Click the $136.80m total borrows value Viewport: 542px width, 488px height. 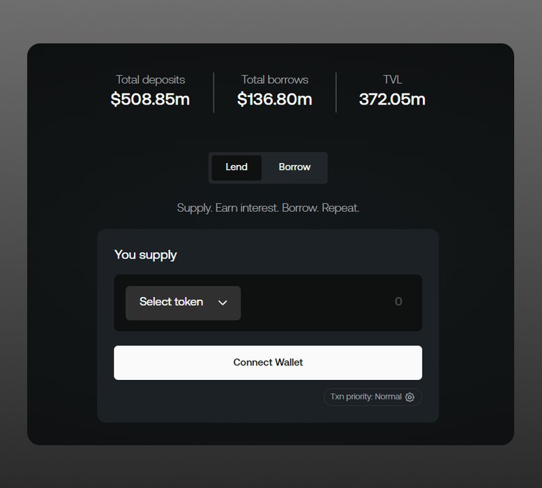pyautogui.click(x=275, y=99)
